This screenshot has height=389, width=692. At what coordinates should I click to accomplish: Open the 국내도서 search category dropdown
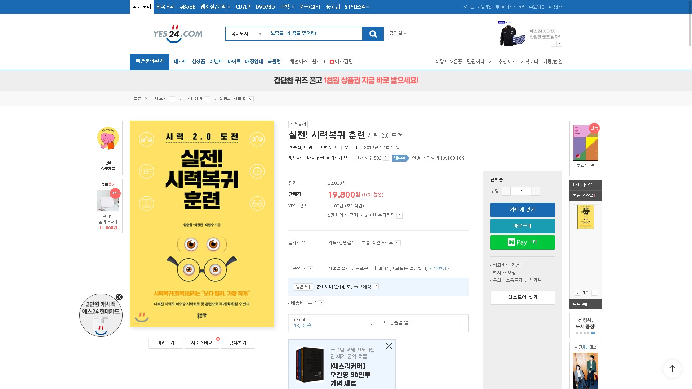[246, 34]
